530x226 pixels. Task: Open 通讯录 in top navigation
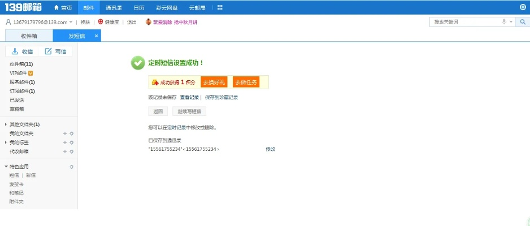(x=114, y=7)
